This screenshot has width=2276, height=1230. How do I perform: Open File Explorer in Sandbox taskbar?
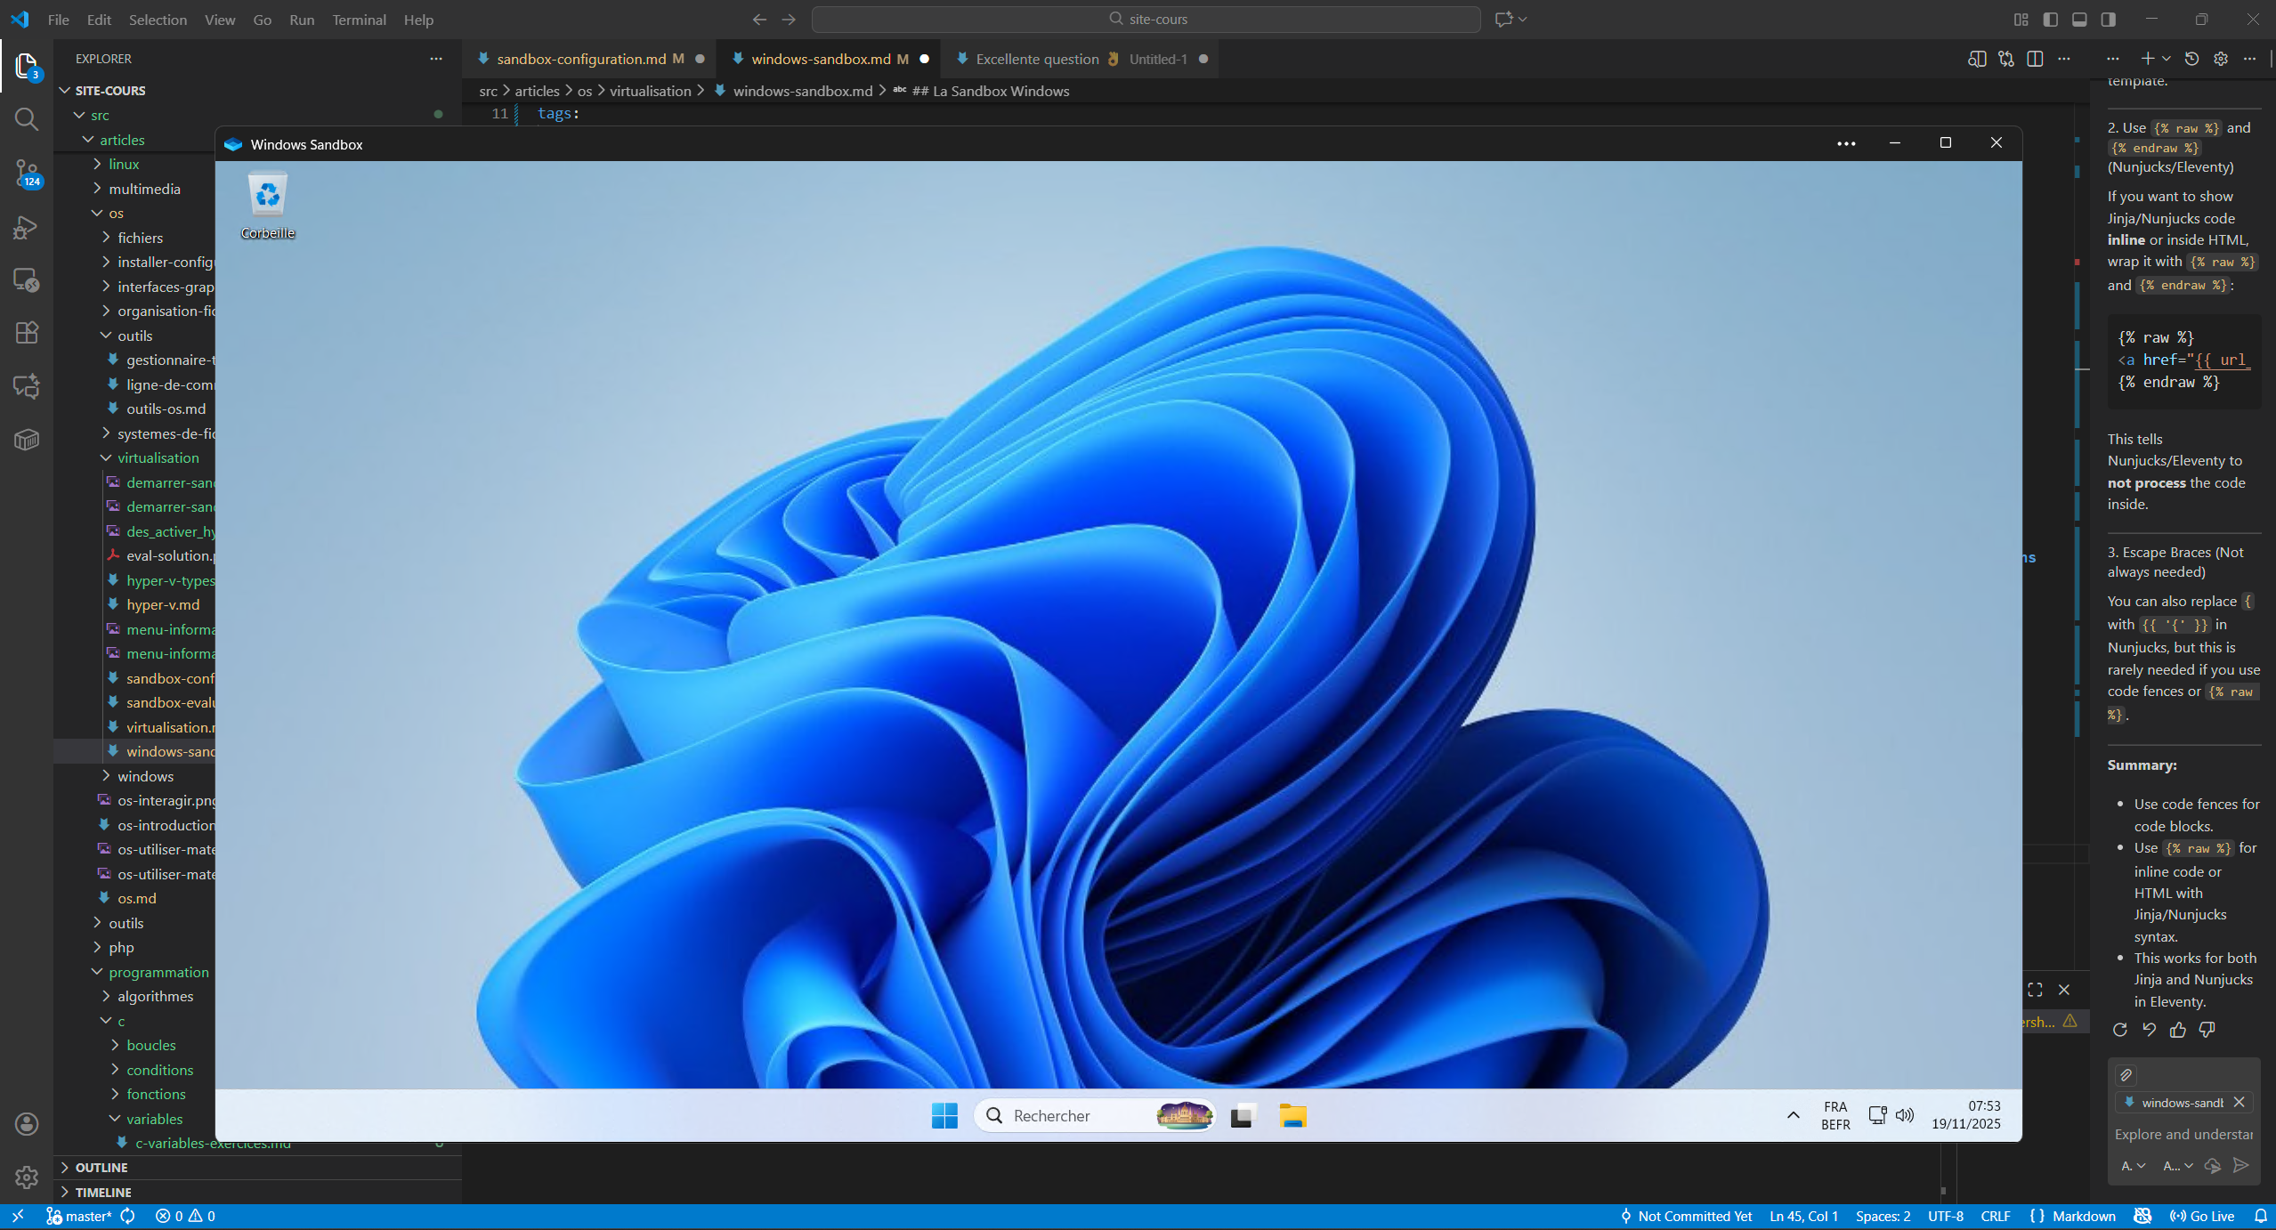1292,1115
